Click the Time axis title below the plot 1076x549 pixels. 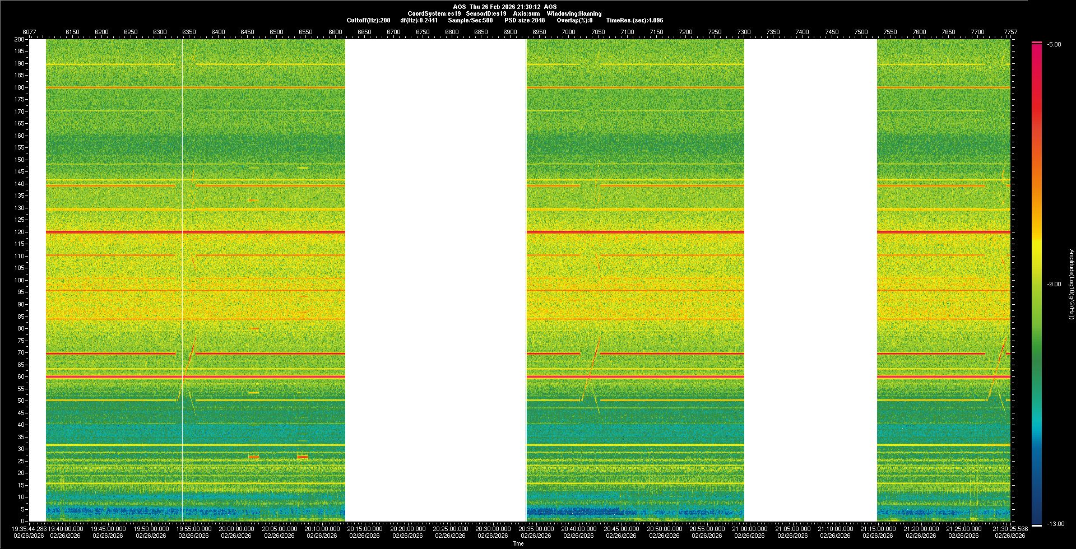[518, 543]
